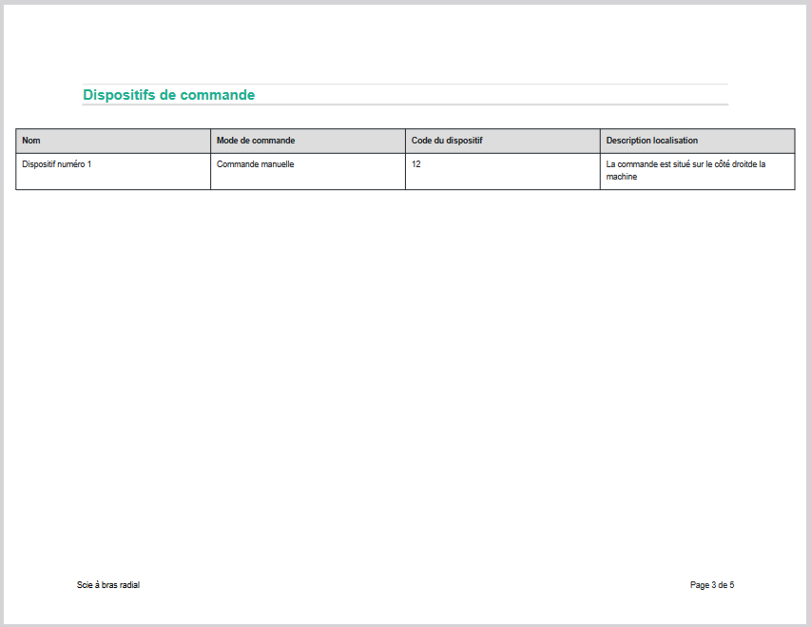Select the 'Nom' column header
This screenshot has height=627, width=811.
point(113,141)
